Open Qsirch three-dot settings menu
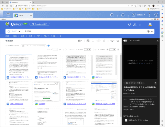The image size is (165, 127). [x=140, y=24]
